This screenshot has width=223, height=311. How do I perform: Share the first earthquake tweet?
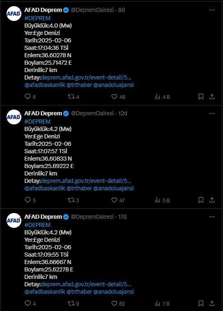point(212,96)
